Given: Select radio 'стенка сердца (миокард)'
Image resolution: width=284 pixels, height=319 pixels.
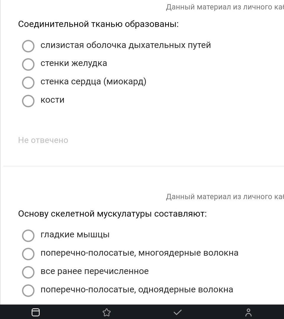Looking at the screenshot, I should click(28, 83).
